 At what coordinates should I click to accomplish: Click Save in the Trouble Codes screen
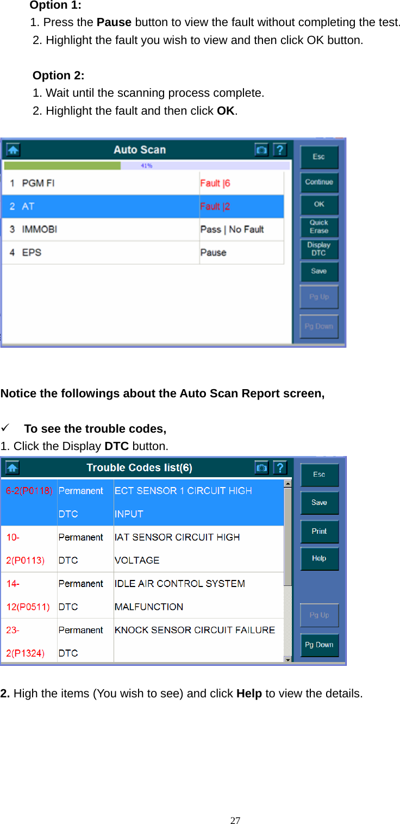(319, 503)
